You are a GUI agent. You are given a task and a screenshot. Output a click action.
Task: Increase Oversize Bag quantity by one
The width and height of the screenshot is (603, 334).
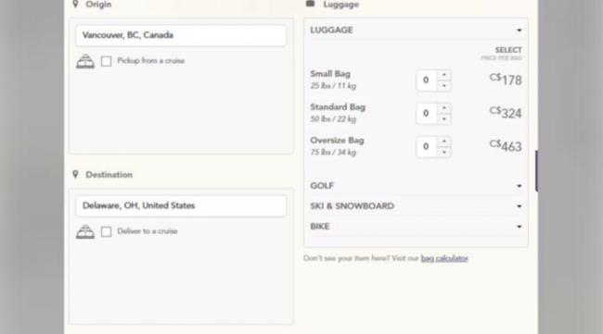(x=443, y=142)
